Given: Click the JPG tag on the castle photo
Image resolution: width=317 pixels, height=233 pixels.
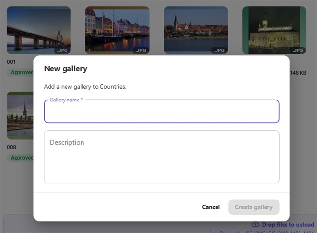Looking at the screenshot, I should point(298,50).
